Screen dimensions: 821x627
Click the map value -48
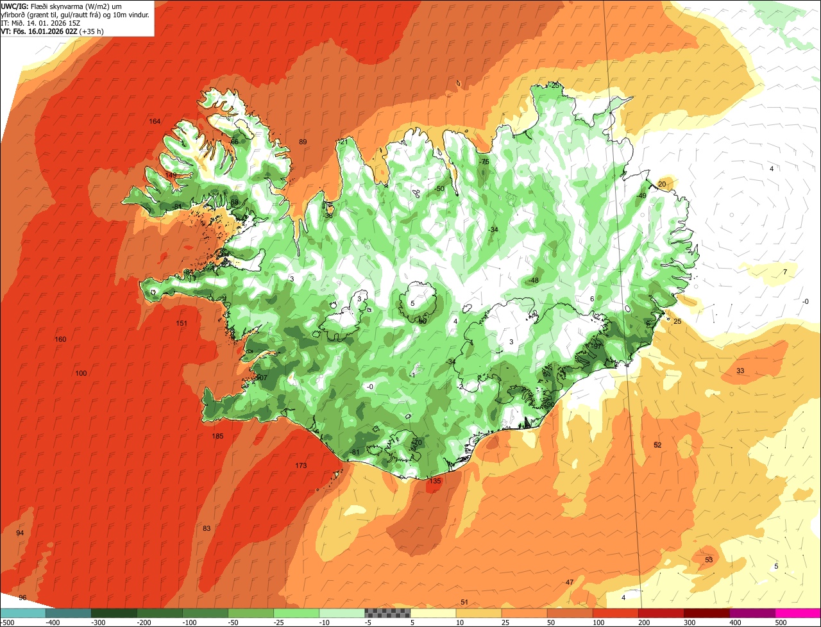click(533, 280)
